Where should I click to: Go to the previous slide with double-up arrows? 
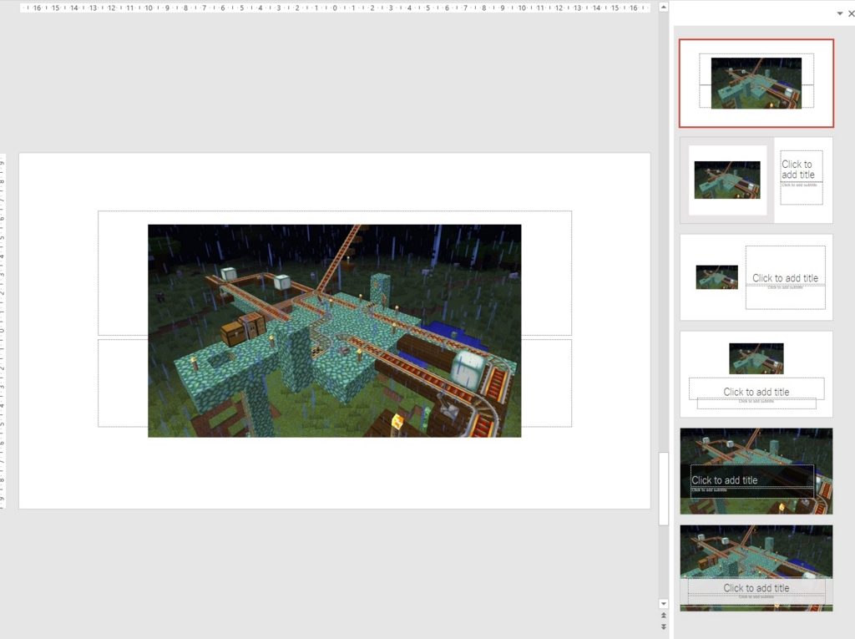point(664,616)
